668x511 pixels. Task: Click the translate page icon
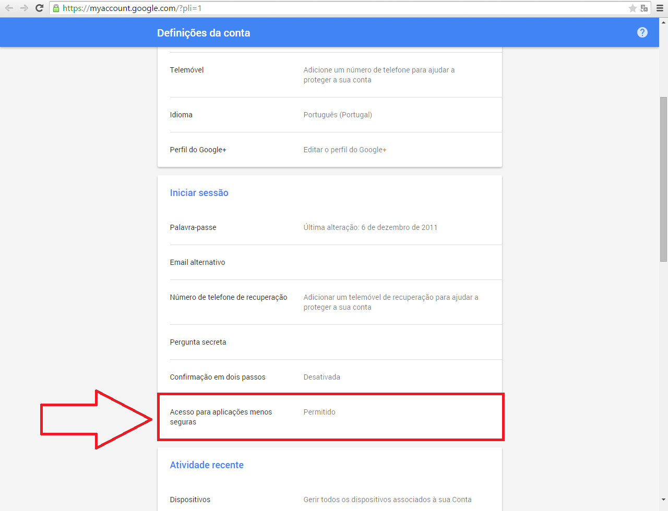(x=645, y=8)
